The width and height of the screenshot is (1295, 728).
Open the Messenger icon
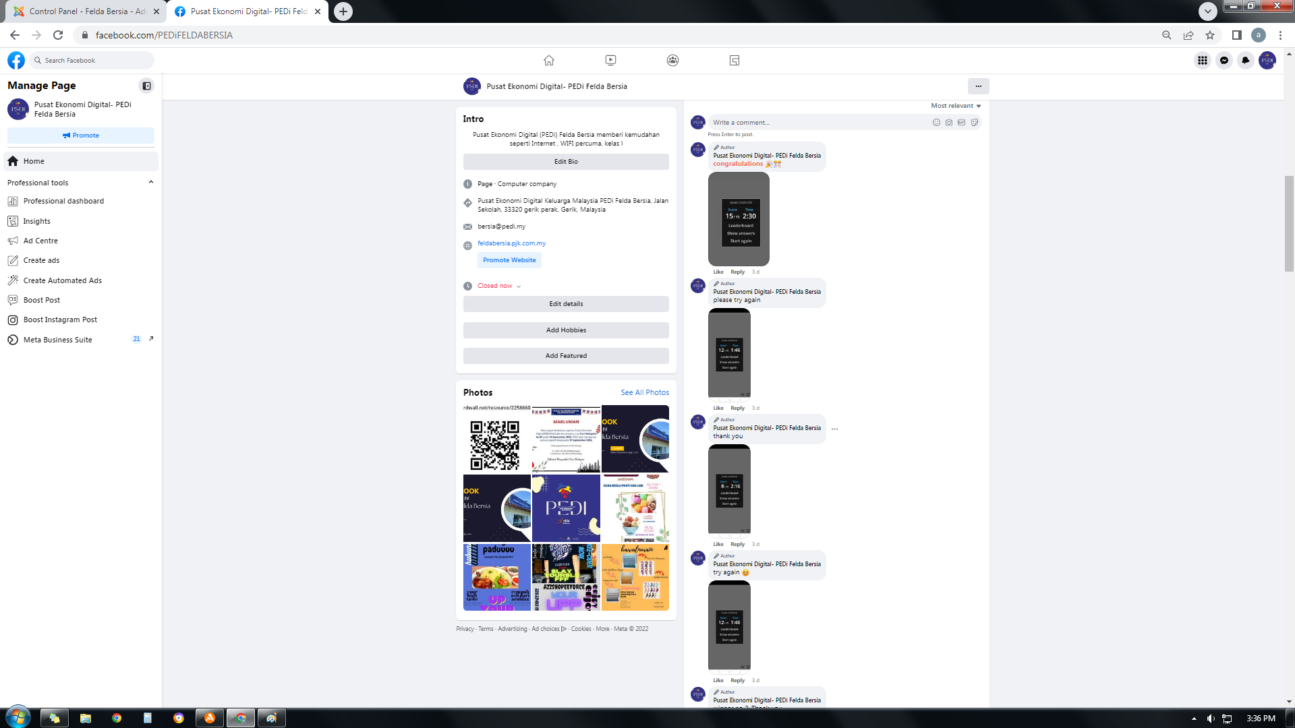point(1224,61)
